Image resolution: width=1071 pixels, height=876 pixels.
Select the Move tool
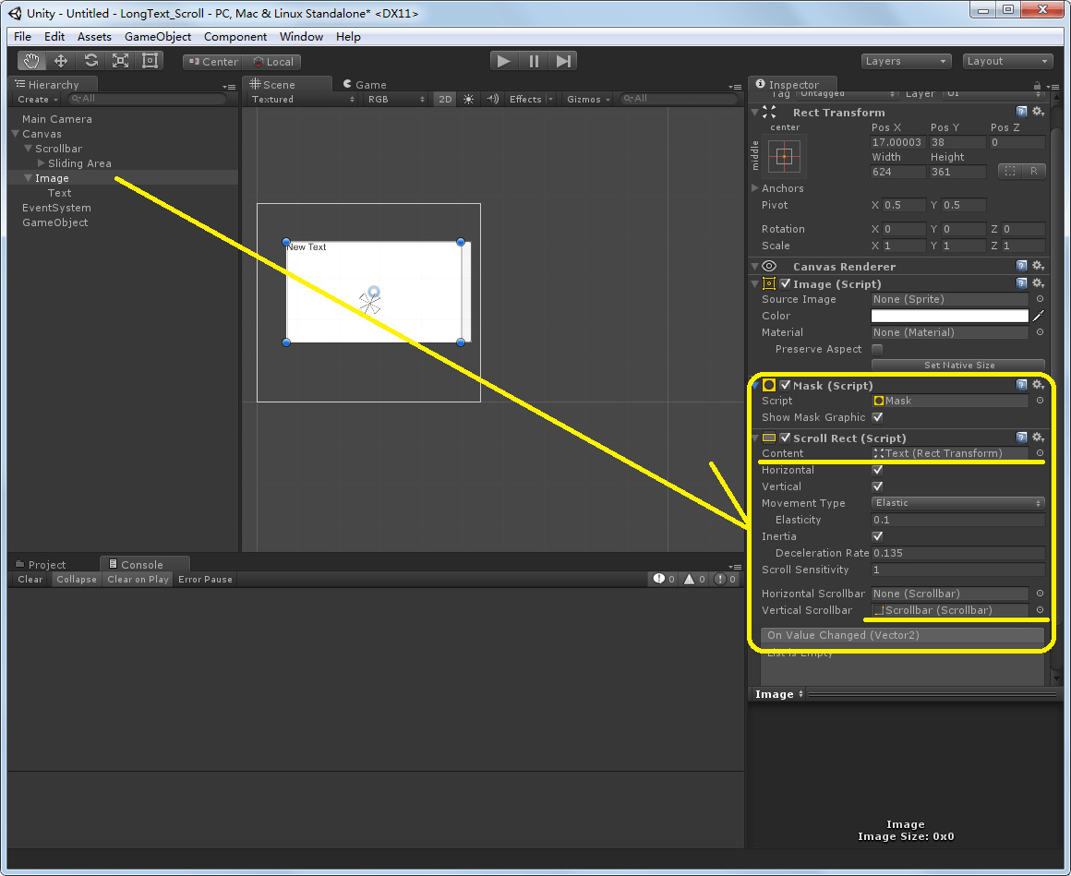coord(61,60)
